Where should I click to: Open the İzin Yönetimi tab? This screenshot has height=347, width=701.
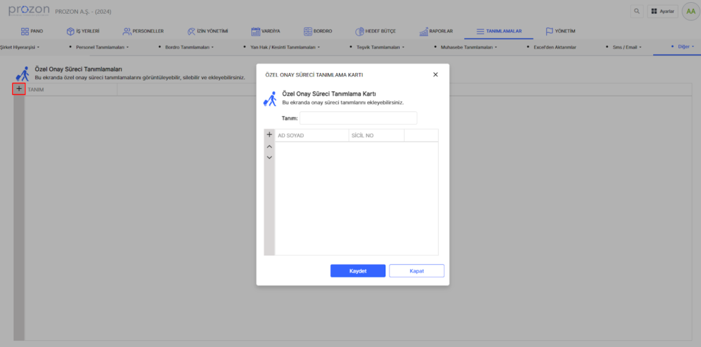pos(207,31)
